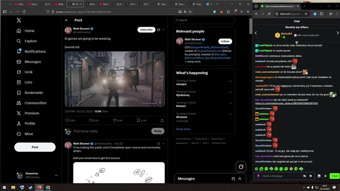Open Firefox extensions puzzle icon
This screenshot has width=340, height=191.
228,12
